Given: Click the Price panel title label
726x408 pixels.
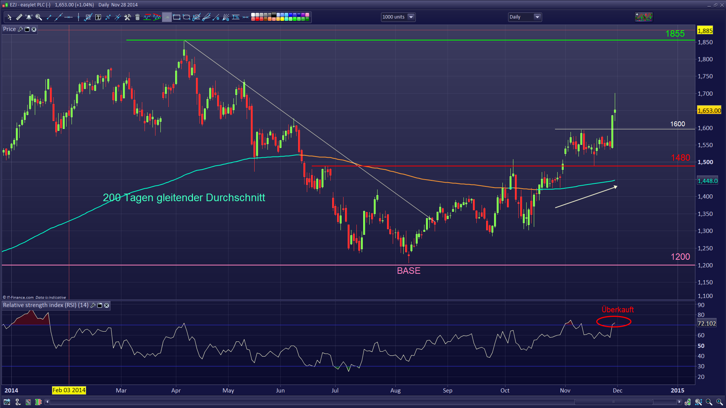Looking at the screenshot, I should [x=9, y=29].
